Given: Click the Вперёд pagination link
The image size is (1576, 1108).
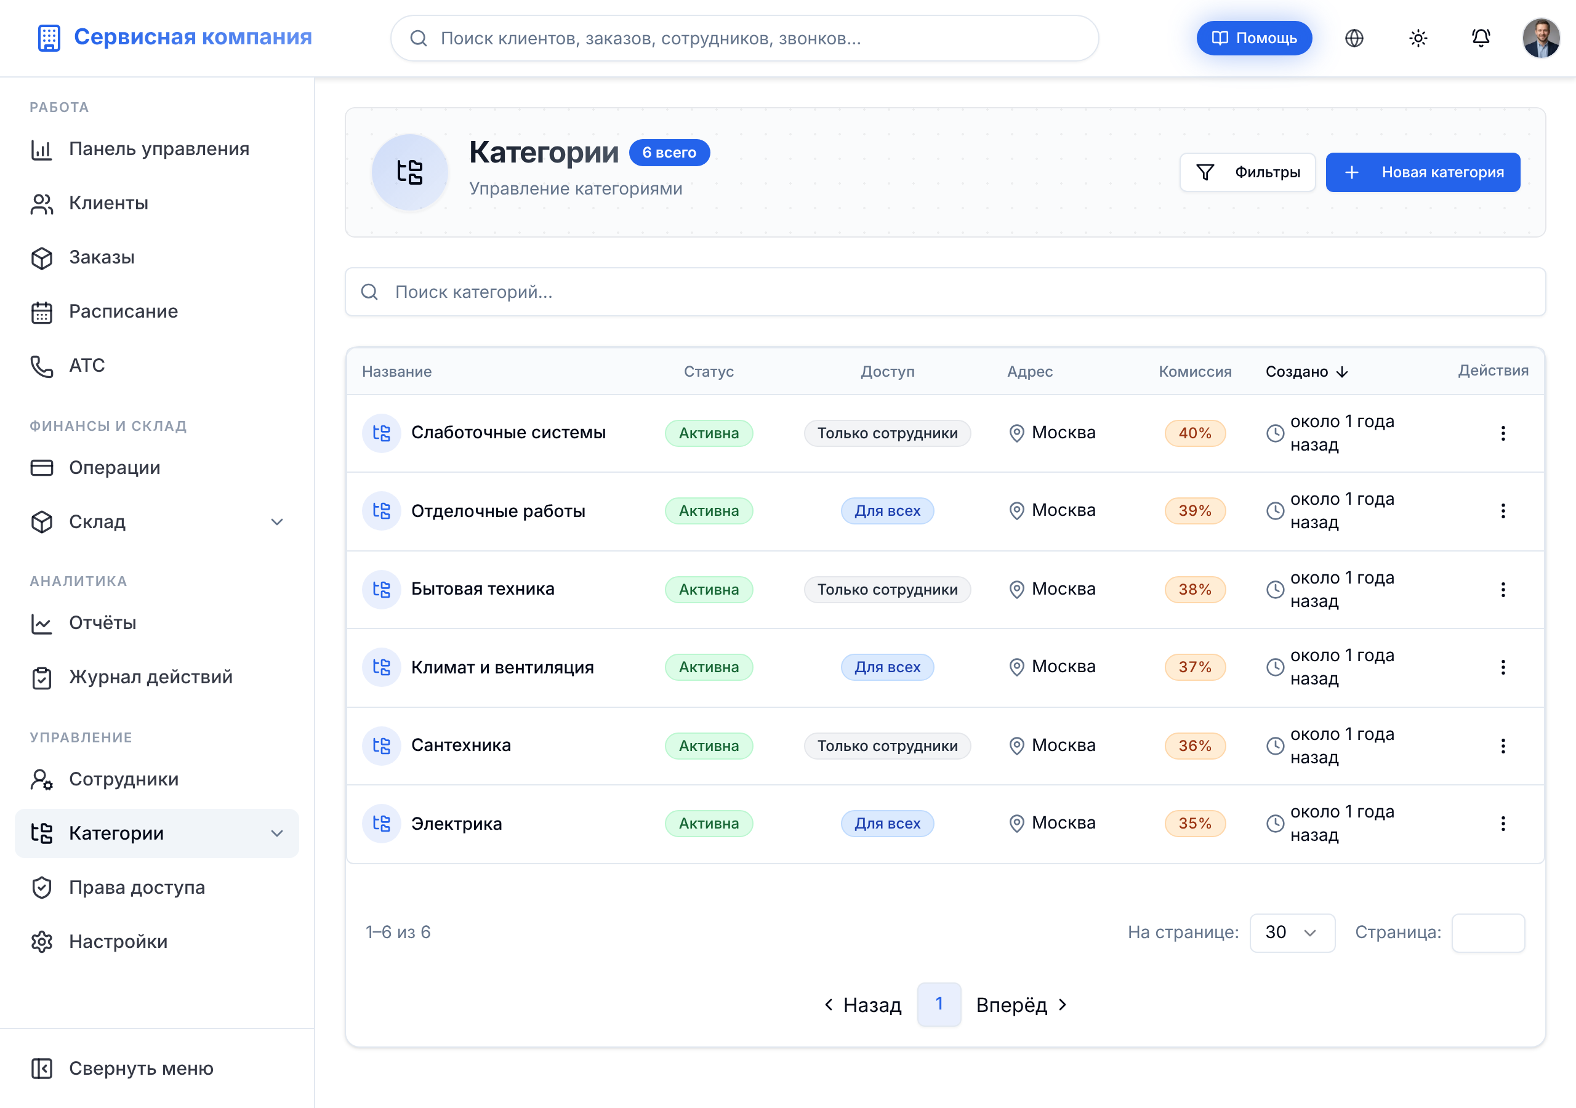Looking at the screenshot, I should coord(1021,1005).
